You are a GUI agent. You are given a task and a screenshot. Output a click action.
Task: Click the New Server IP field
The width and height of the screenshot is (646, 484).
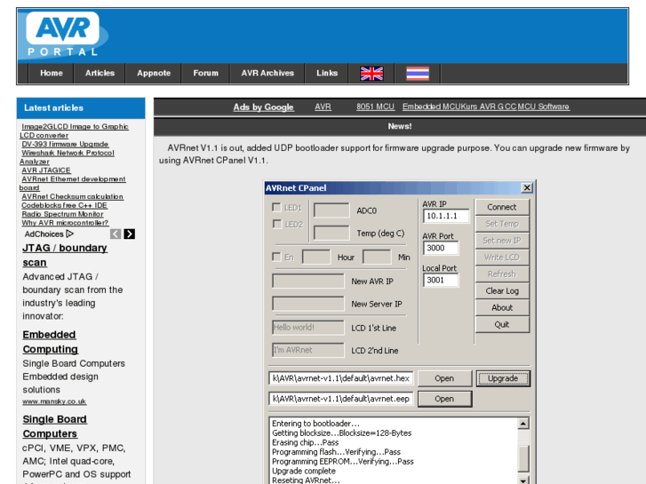coord(308,304)
